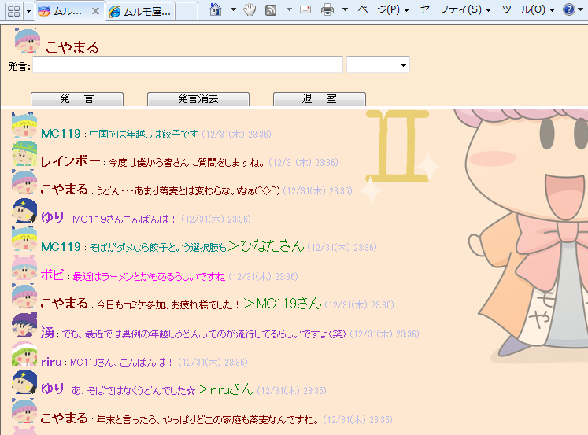Screen dimensions: 588x435
Task: Click the Home icon in toolbar
Action: [x=216, y=10]
